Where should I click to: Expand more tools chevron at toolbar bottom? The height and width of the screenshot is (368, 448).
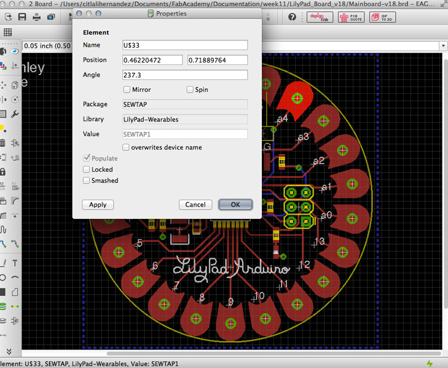click(x=9, y=351)
